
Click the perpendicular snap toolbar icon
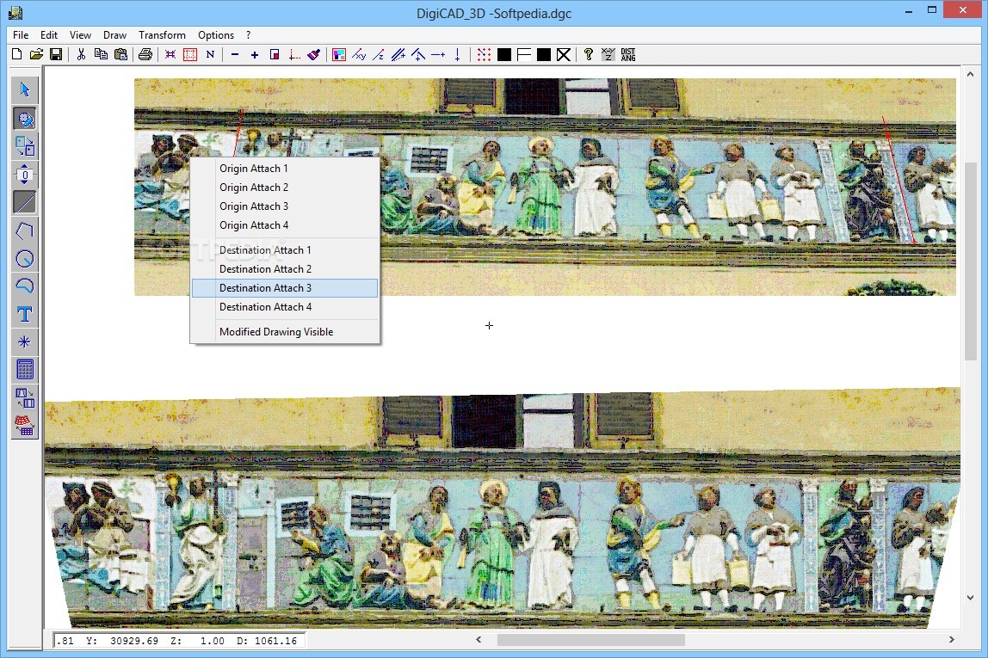tap(418, 55)
